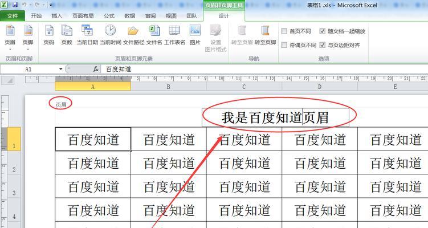Switch to the 审阅 Review tab

coord(150,16)
